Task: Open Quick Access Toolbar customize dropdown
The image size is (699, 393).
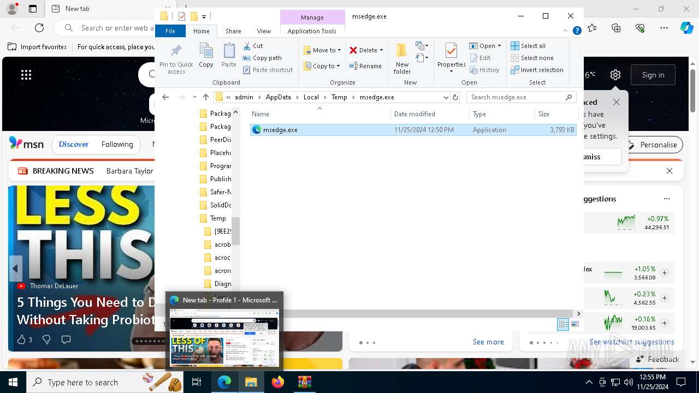Action: click(x=204, y=17)
